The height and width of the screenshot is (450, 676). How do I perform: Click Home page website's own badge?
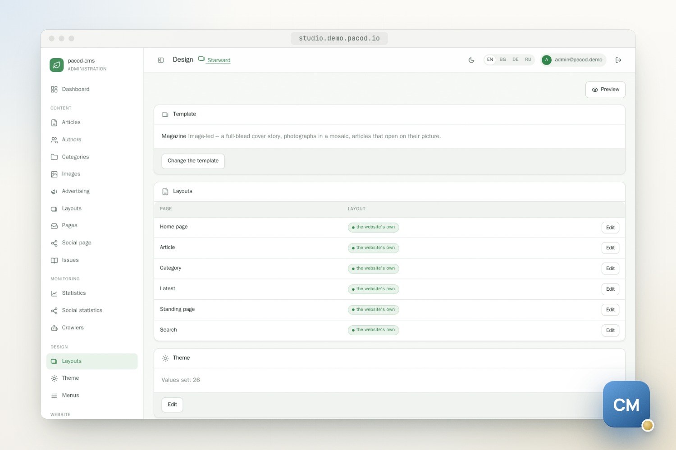pyautogui.click(x=373, y=227)
